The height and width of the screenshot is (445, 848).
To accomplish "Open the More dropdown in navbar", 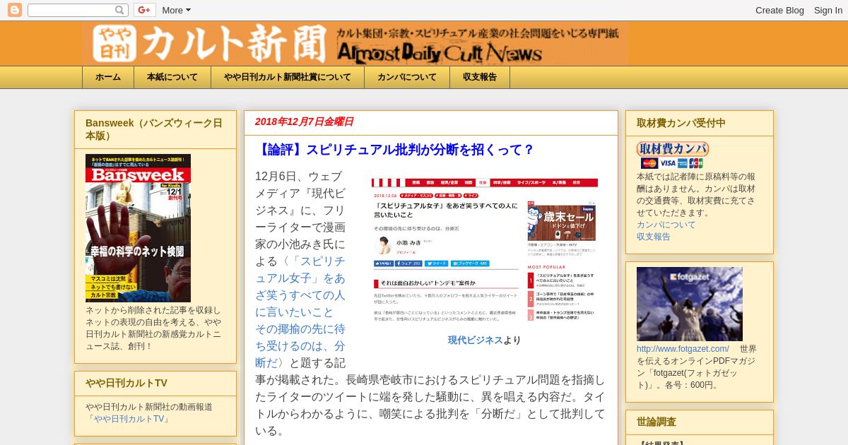I will pos(176,10).
